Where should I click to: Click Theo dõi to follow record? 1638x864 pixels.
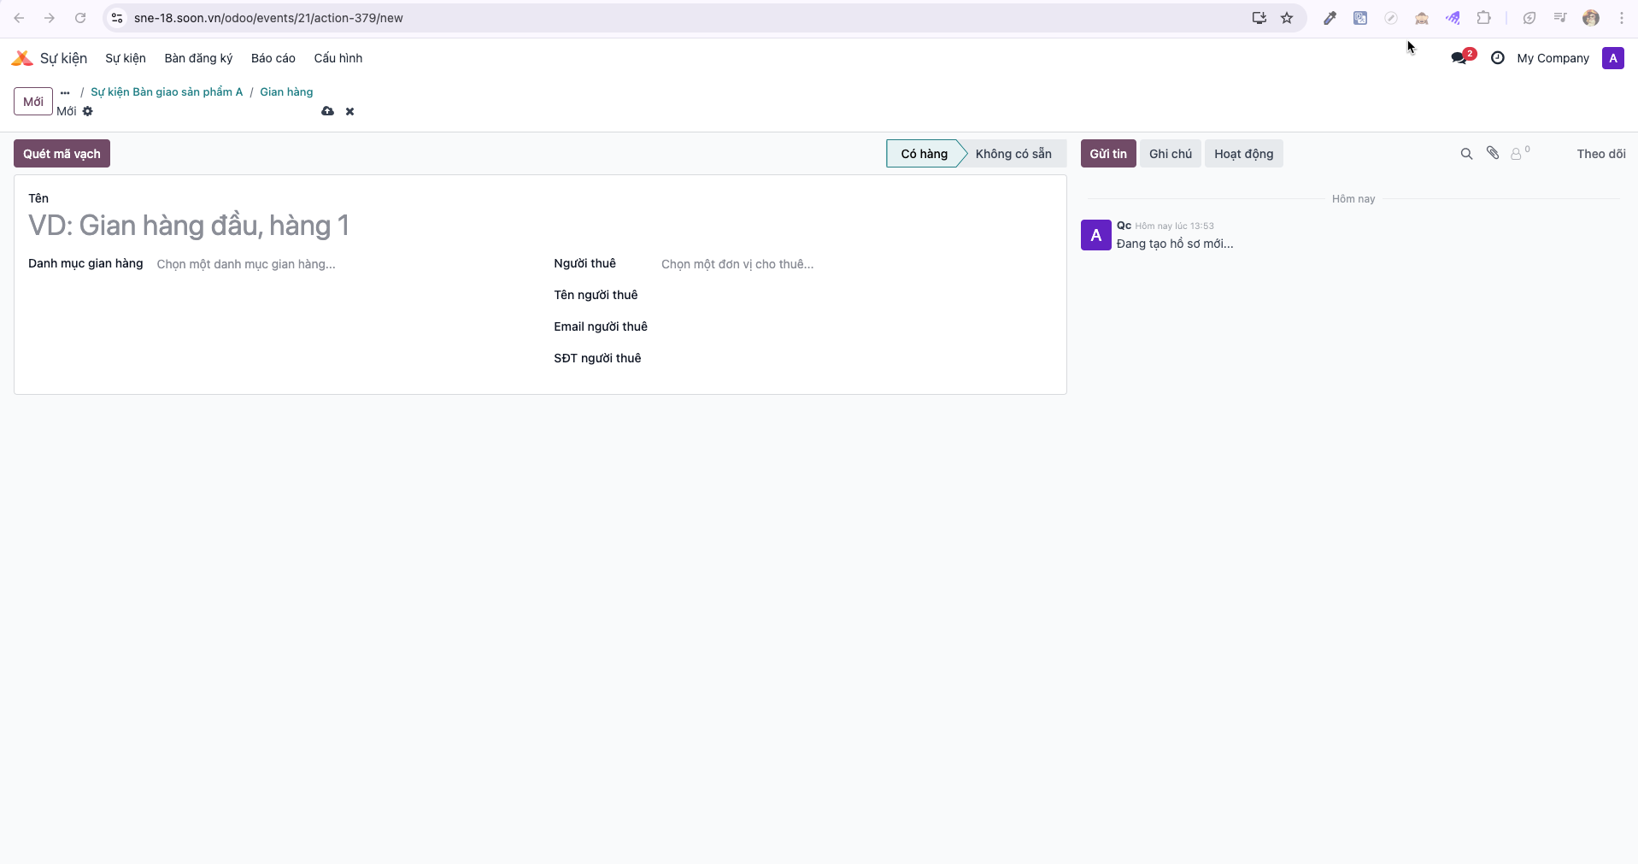coord(1600,154)
